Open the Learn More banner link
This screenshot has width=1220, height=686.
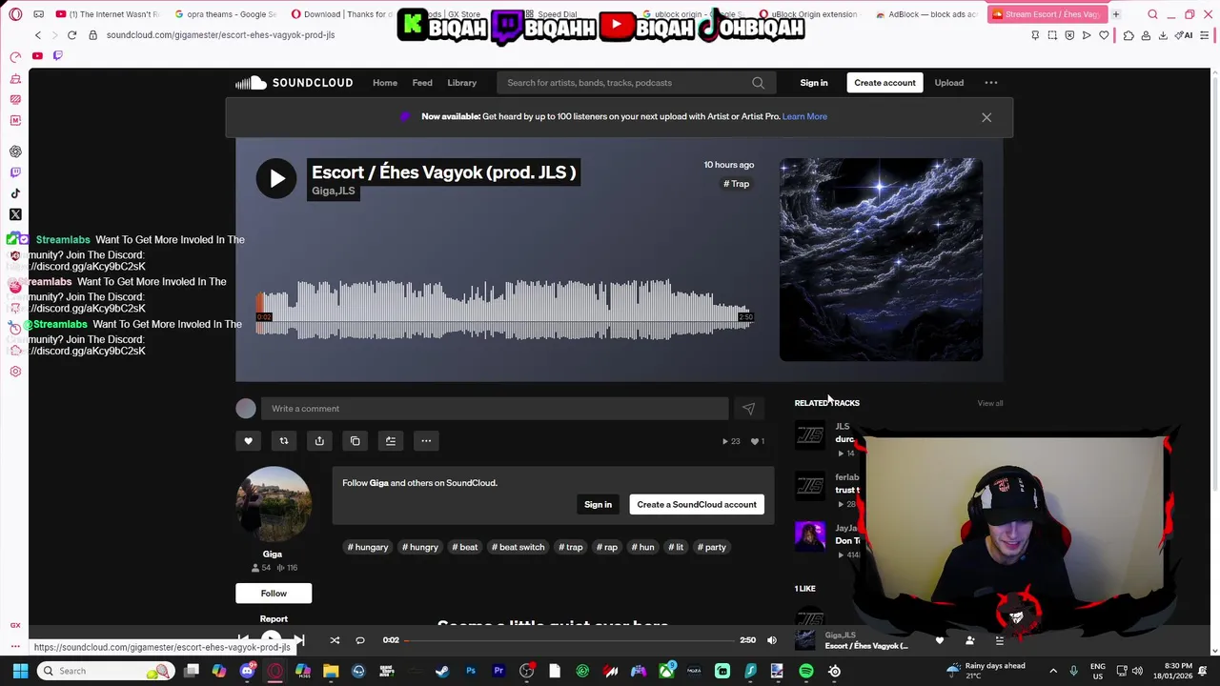(x=804, y=116)
